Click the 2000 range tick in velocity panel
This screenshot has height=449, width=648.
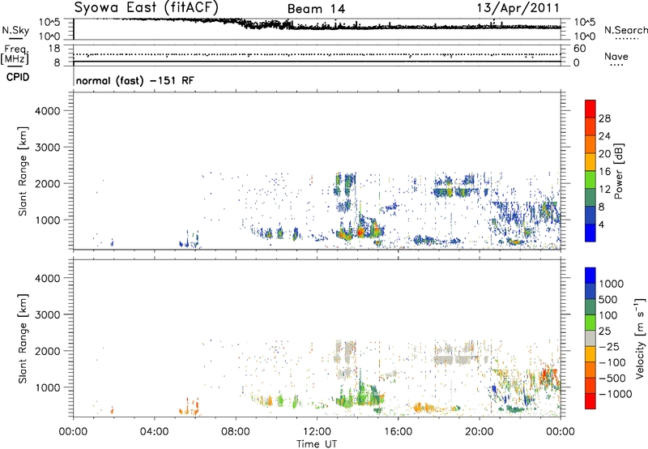(x=47, y=351)
